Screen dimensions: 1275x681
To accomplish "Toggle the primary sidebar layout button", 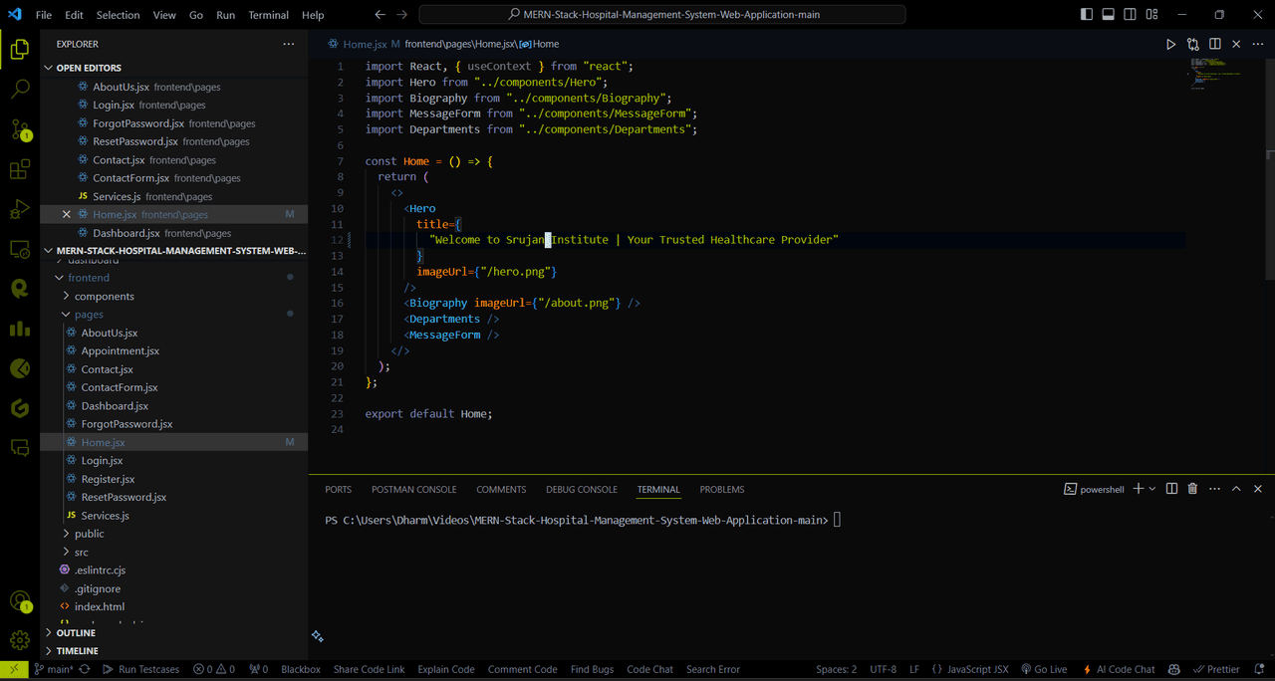I will pos(1087,15).
